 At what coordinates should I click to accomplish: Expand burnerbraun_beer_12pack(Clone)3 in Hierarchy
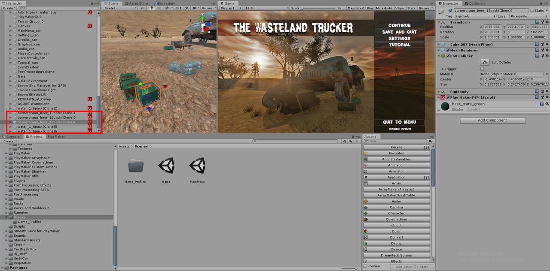10,117
